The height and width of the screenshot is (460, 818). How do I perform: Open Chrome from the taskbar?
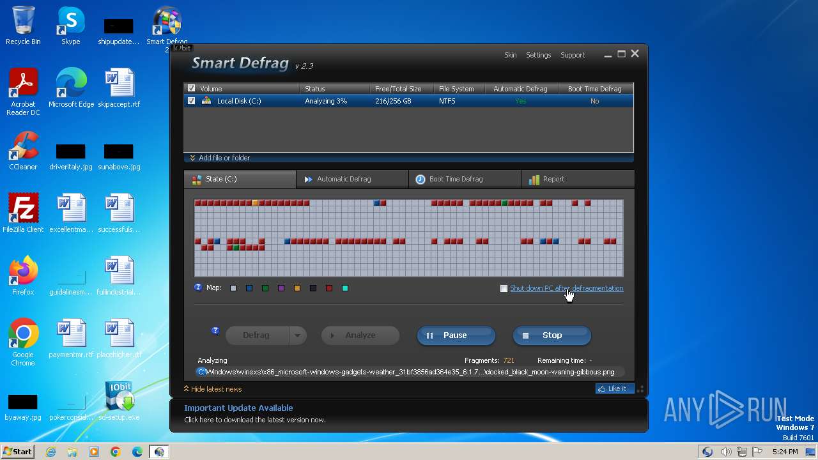(116, 452)
